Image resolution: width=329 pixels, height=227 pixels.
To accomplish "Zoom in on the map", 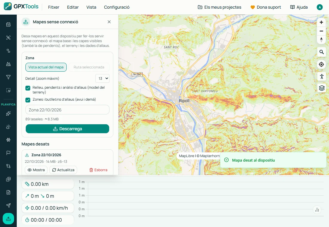I will click(321, 22).
